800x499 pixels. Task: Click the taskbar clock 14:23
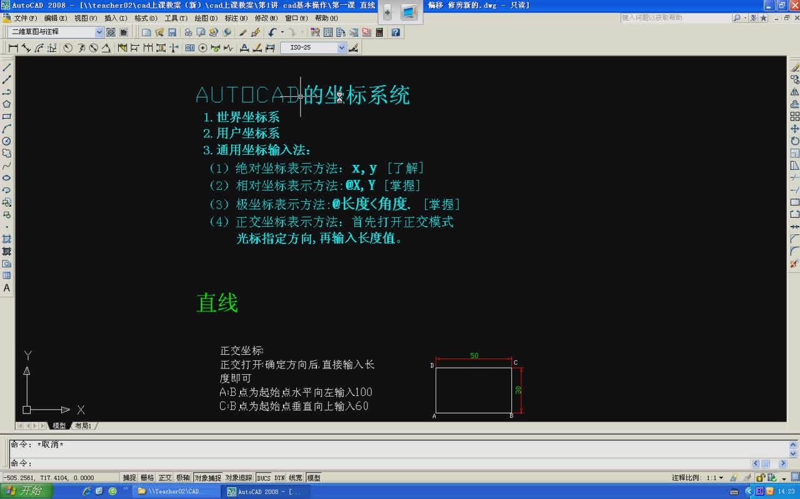click(786, 492)
